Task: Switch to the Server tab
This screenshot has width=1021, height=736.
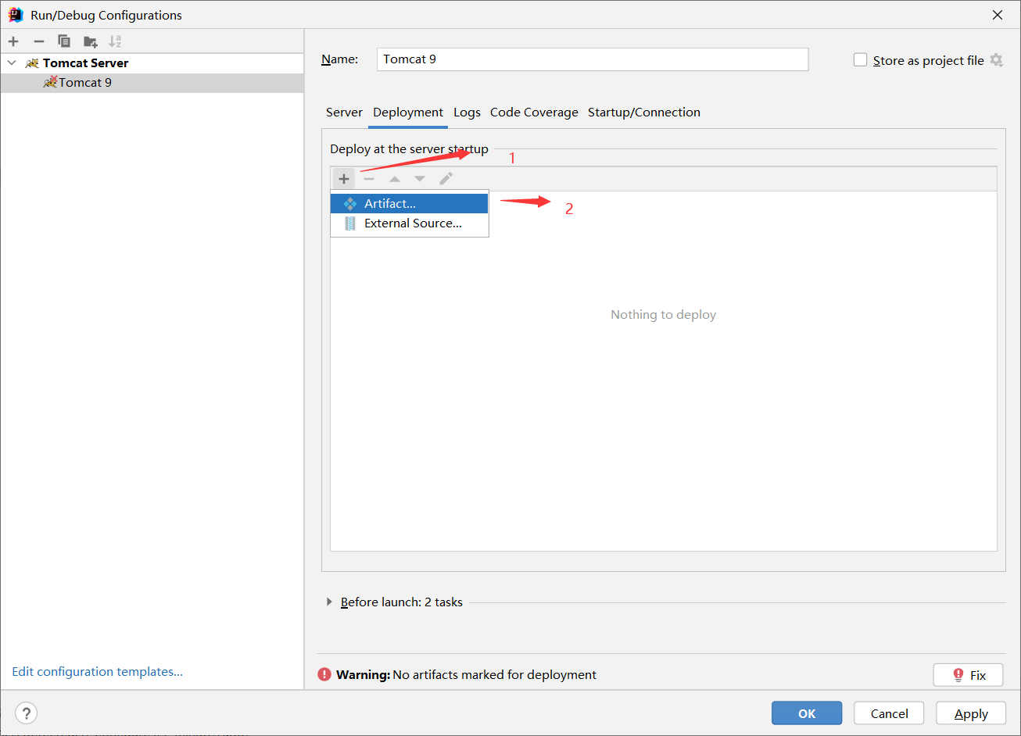Action: pyautogui.click(x=344, y=112)
